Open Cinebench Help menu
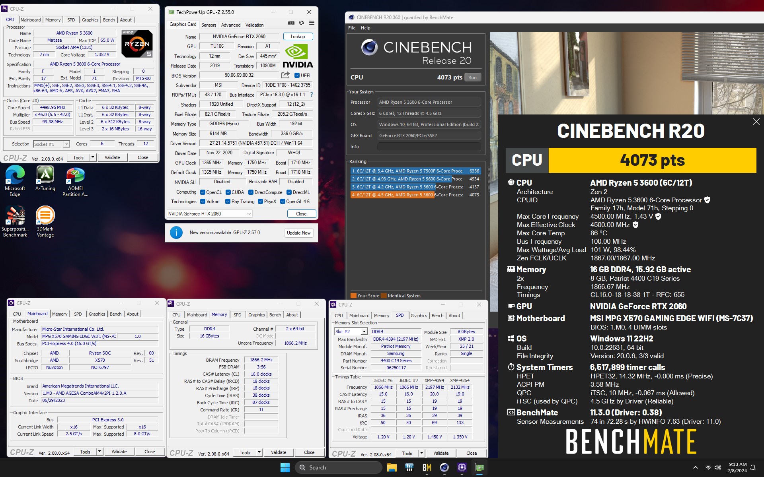This screenshot has height=477, width=764. [365, 28]
